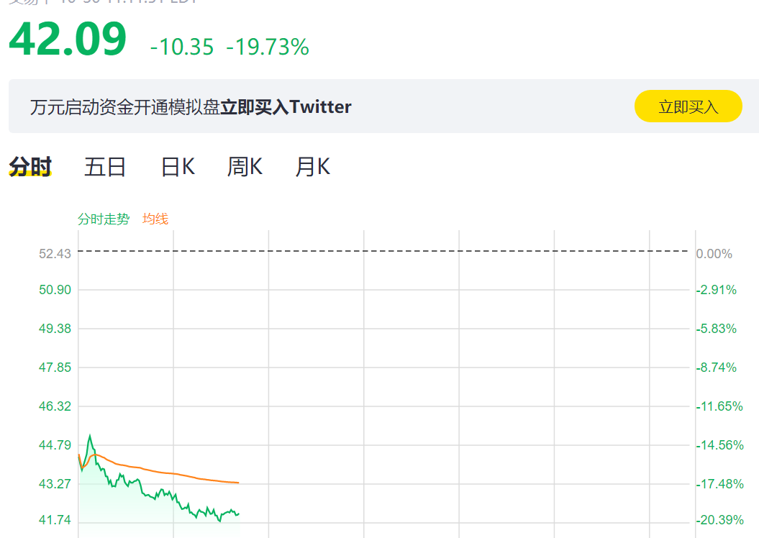This screenshot has height=538, width=759.
Task: Click the 0.00% baseline percent label
Action: coord(714,253)
